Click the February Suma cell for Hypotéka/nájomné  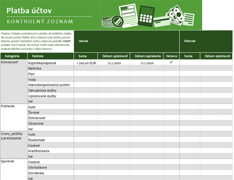(190, 63)
